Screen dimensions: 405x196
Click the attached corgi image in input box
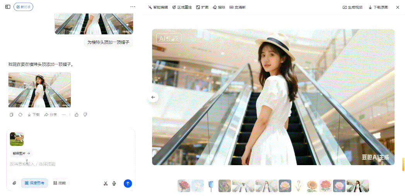17,139
